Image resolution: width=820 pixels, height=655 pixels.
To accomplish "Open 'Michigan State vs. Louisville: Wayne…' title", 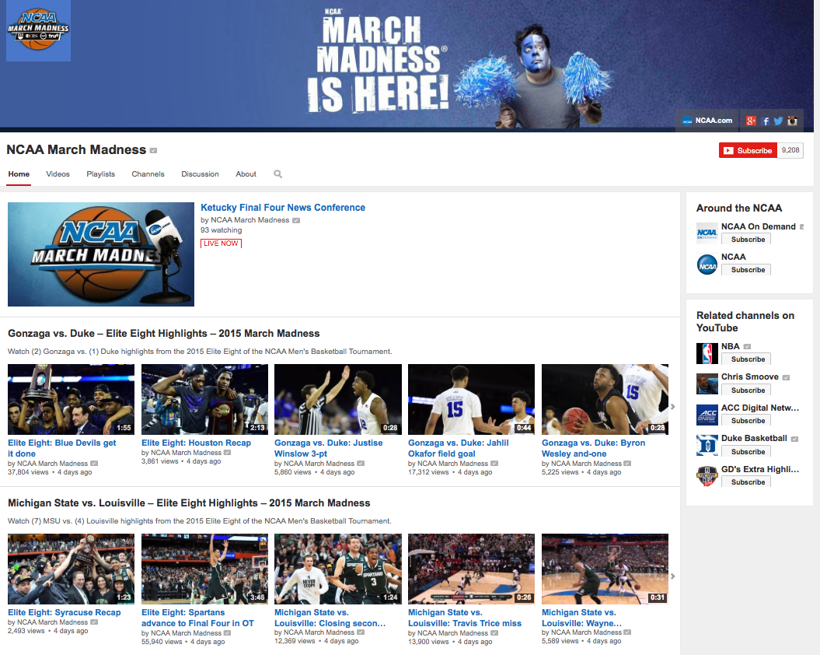I will click(x=581, y=618).
